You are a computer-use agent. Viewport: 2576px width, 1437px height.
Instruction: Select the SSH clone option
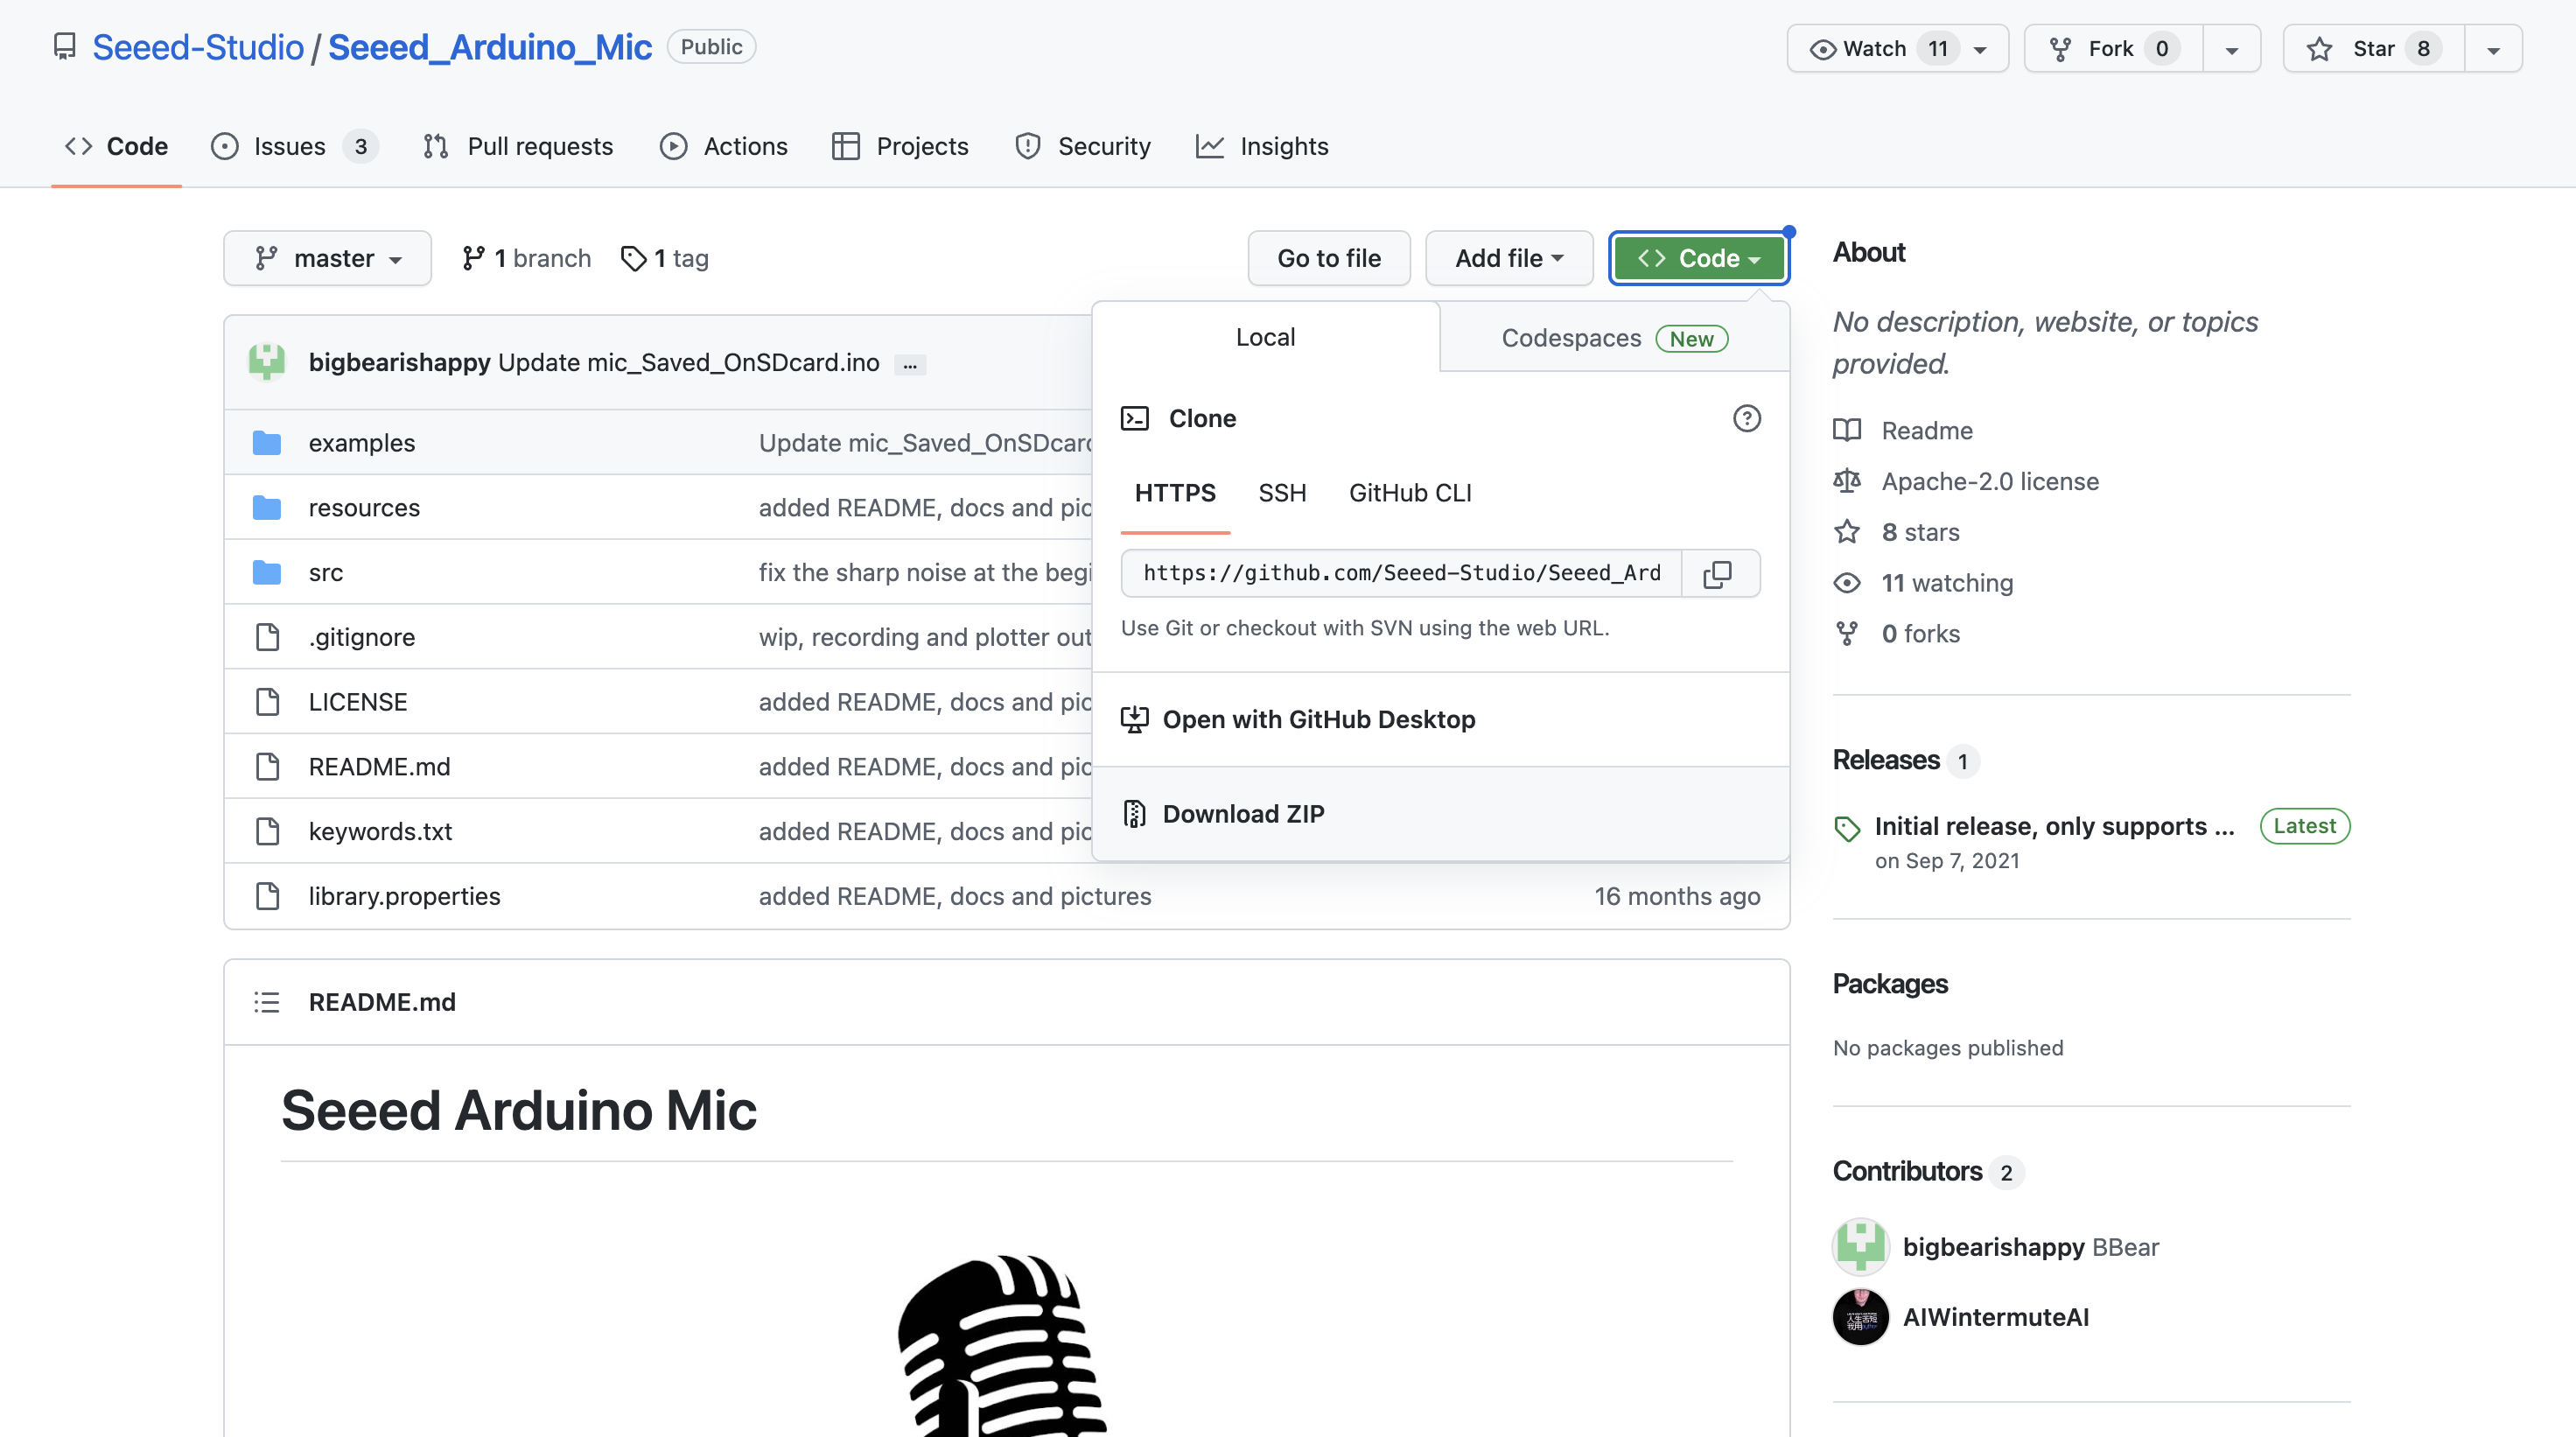click(1281, 493)
